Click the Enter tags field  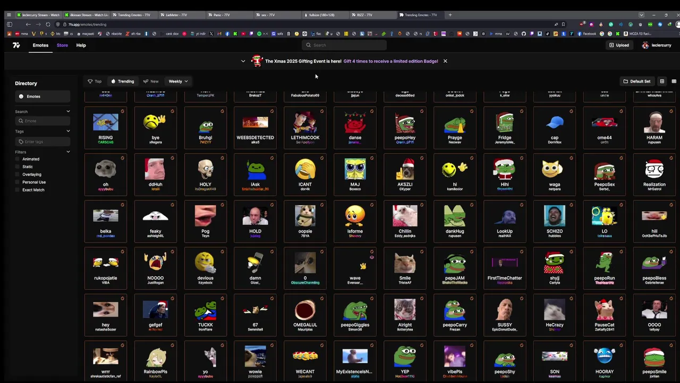[42, 141]
